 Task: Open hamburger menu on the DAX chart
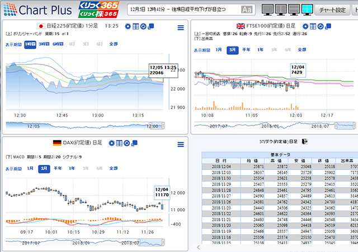coord(180,144)
